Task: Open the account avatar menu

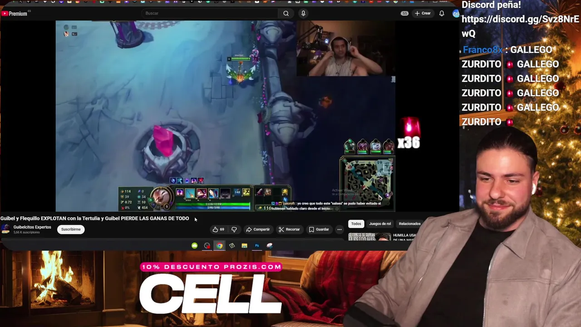Action: [x=456, y=14]
